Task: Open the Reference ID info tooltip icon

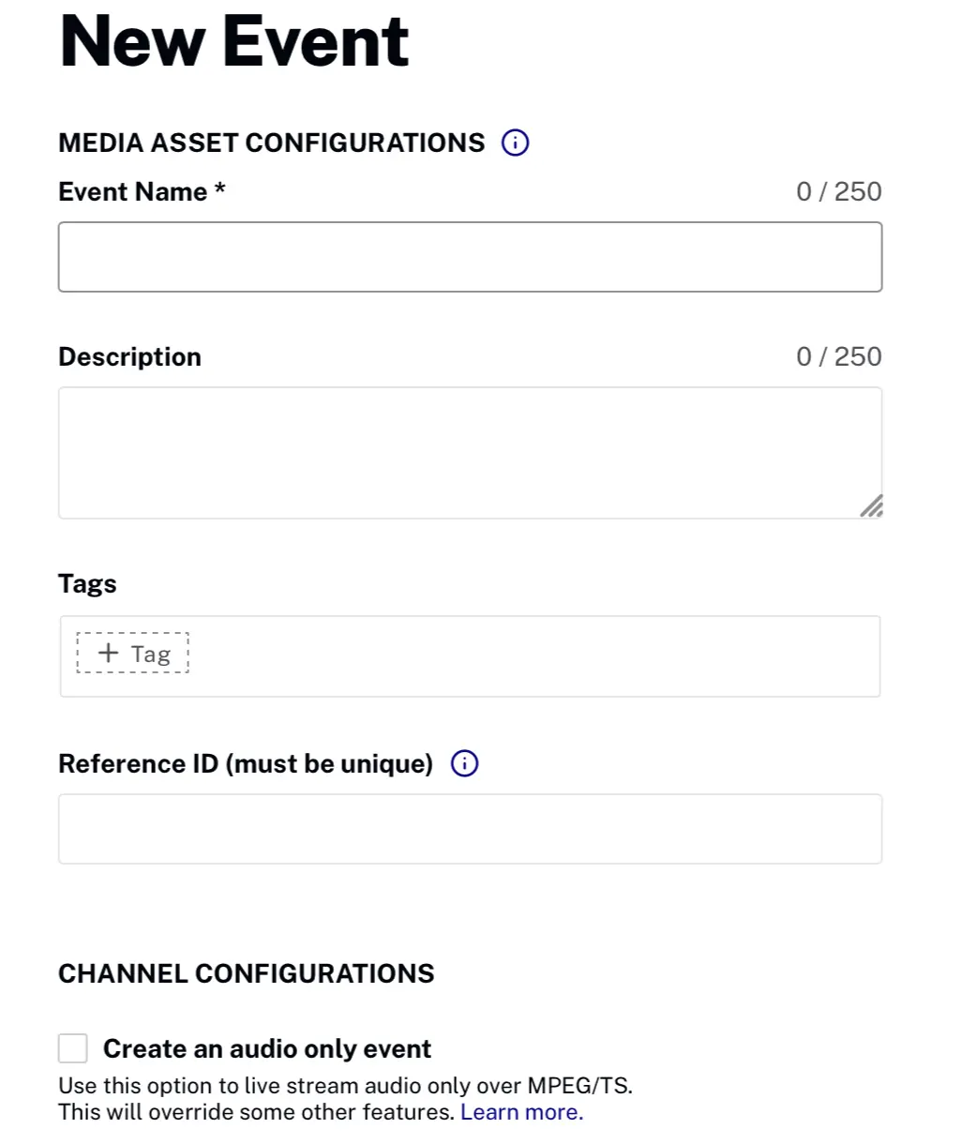Action: click(x=464, y=763)
